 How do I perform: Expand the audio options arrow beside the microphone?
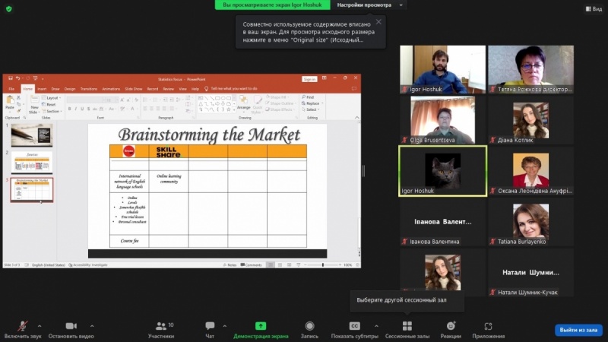(x=40, y=325)
